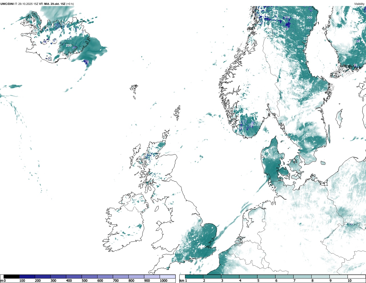Click the 500–600 m legend swatch
The height and width of the screenshot is (283, 366).
coord(89,276)
